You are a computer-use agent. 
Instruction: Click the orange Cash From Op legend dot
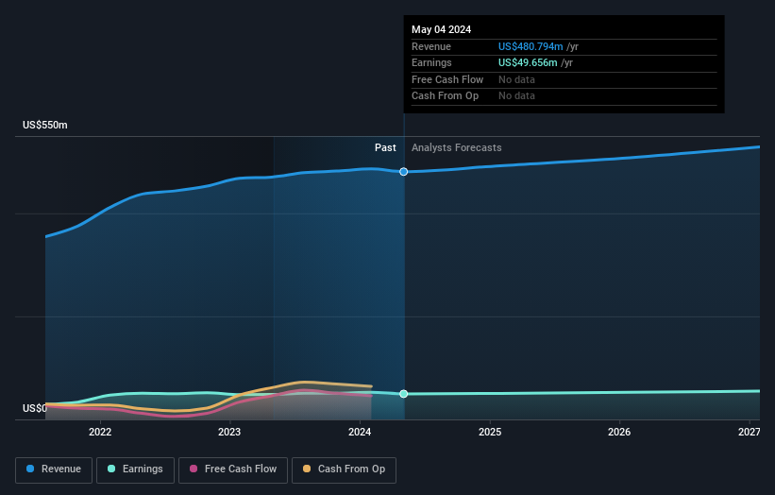pyautogui.click(x=307, y=469)
